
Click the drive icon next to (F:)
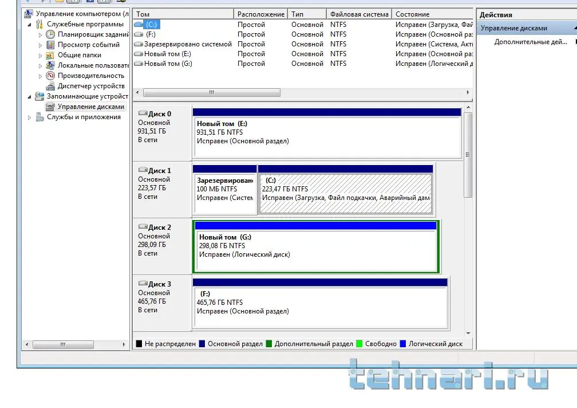coord(139,34)
